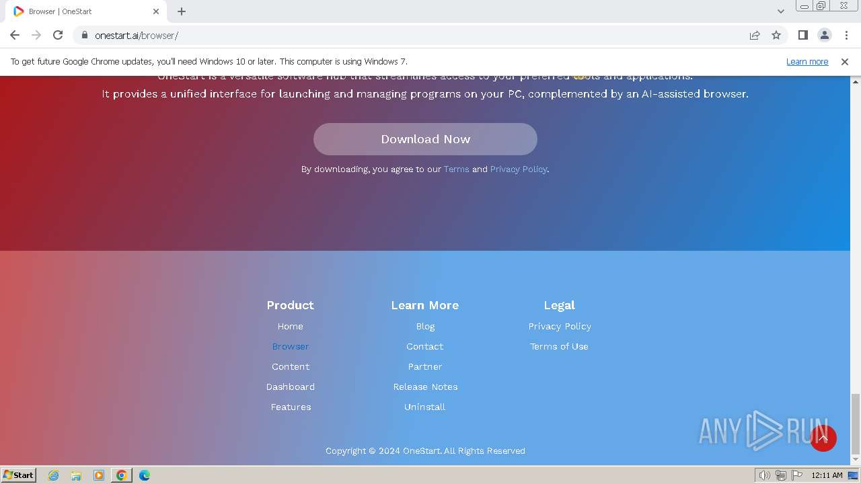Open the Terms link below download button
This screenshot has height=484, width=861.
[x=456, y=169]
